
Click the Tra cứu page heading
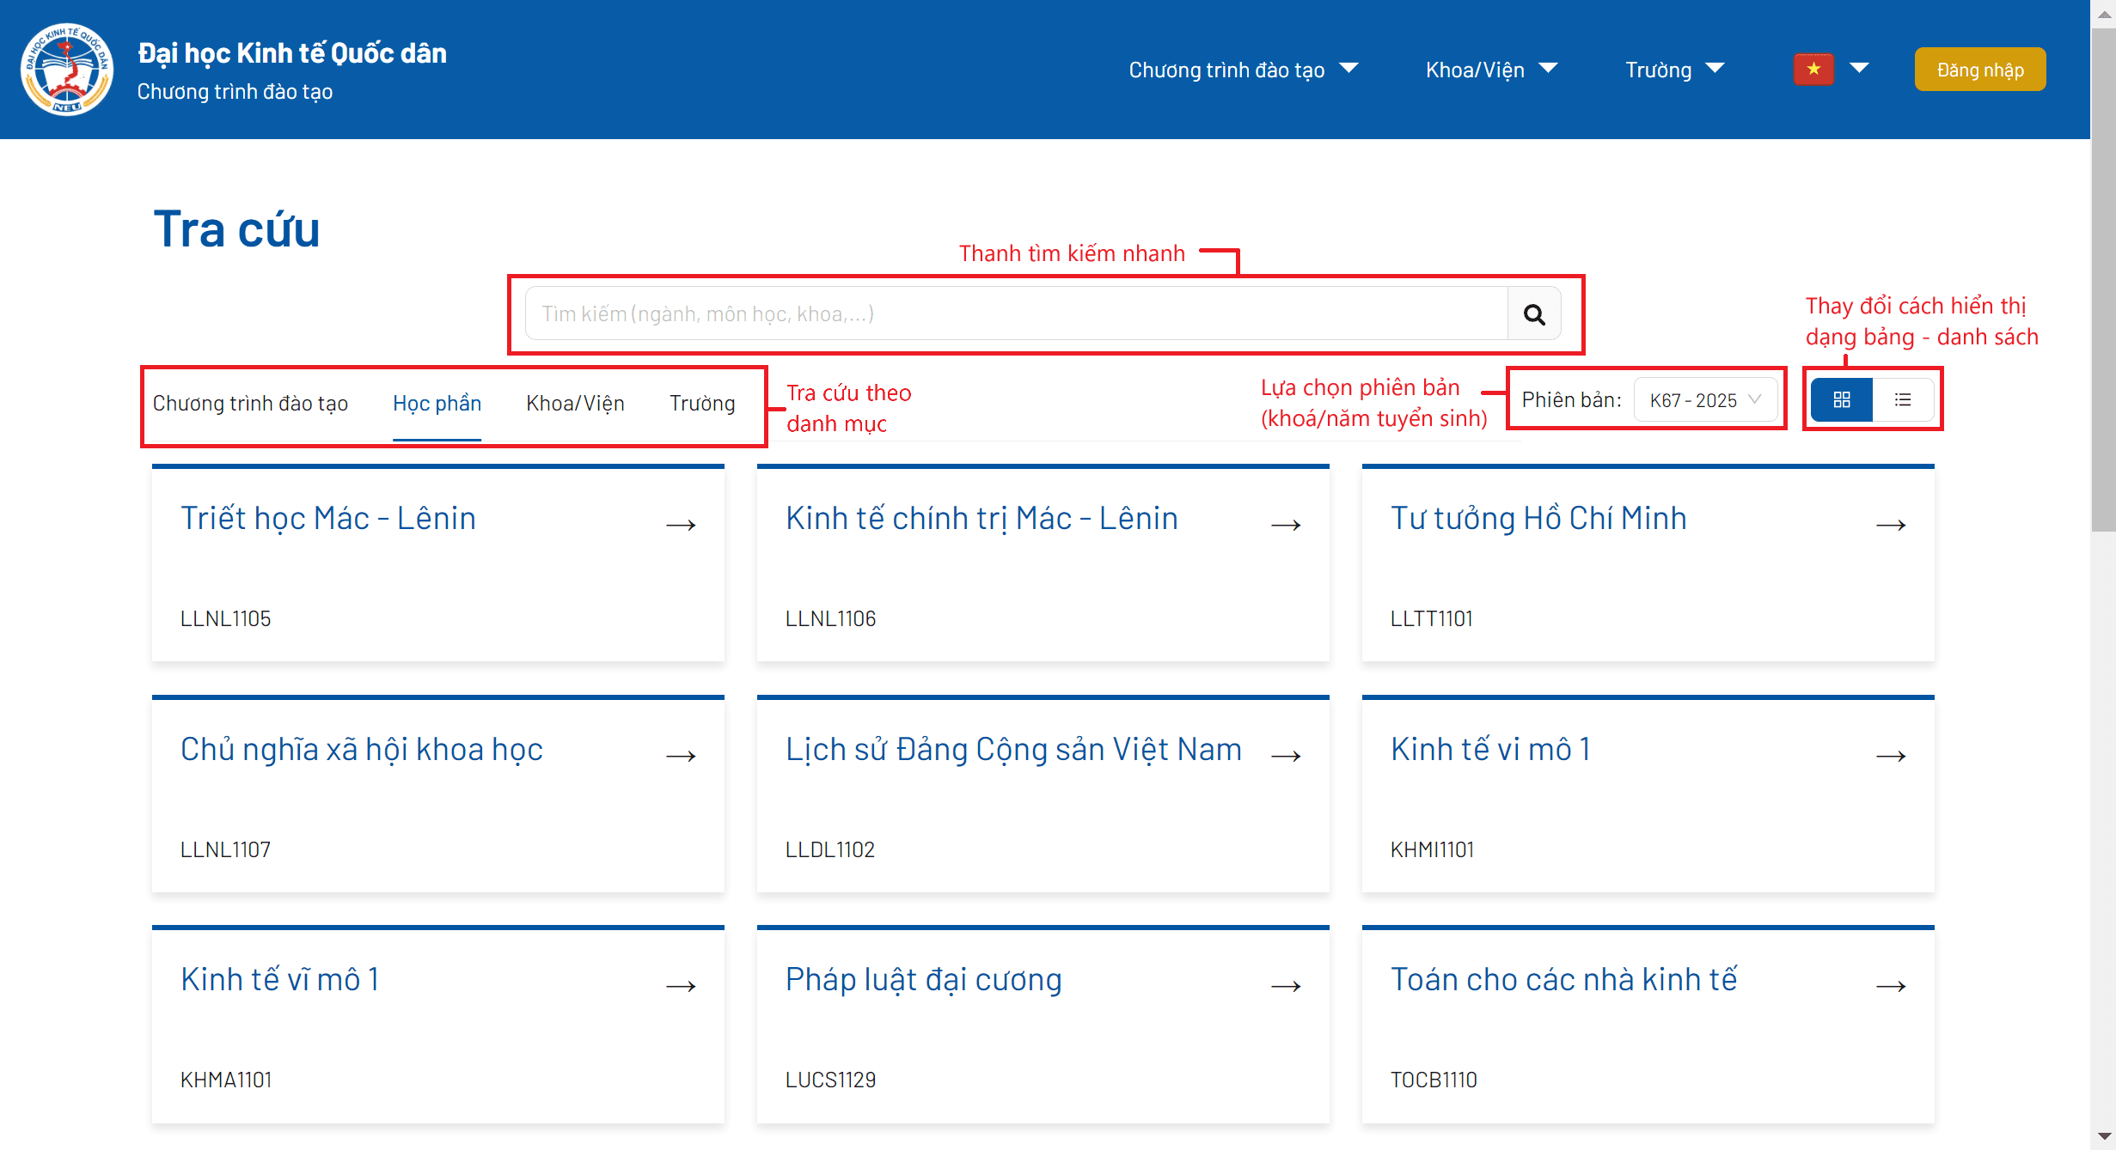click(x=236, y=229)
